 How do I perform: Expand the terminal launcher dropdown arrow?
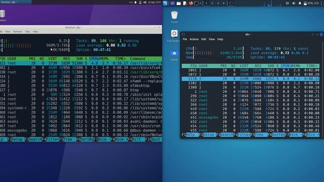pos(200,4)
